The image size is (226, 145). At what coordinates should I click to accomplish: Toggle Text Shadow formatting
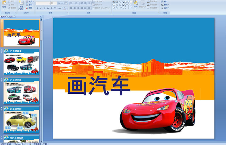click(51, 8)
